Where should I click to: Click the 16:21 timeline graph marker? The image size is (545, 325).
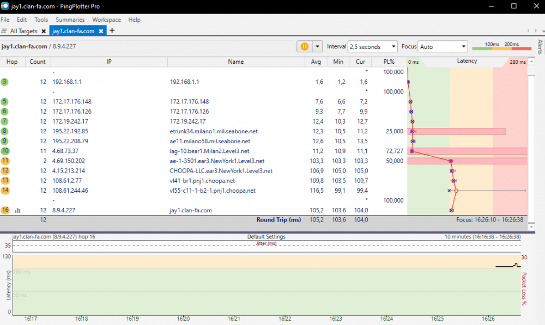(234, 318)
